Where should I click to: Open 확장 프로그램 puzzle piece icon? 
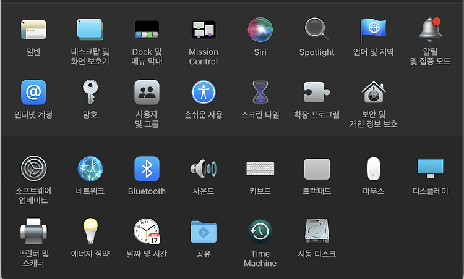click(x=317, y=92)
